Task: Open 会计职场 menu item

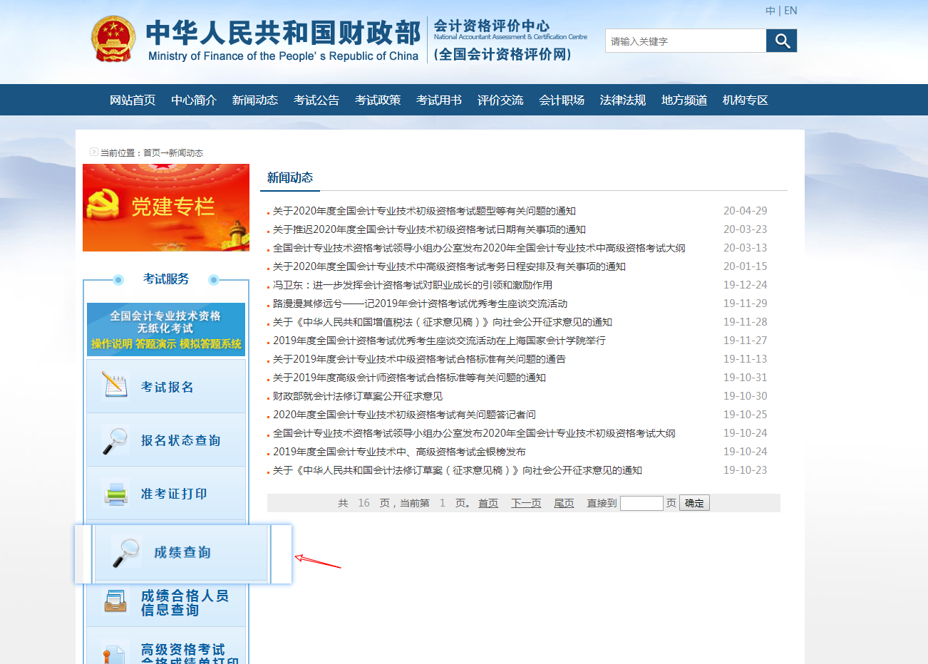Action: (x=562, y=100)
